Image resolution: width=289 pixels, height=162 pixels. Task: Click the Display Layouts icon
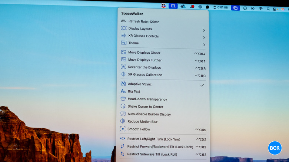124,28
